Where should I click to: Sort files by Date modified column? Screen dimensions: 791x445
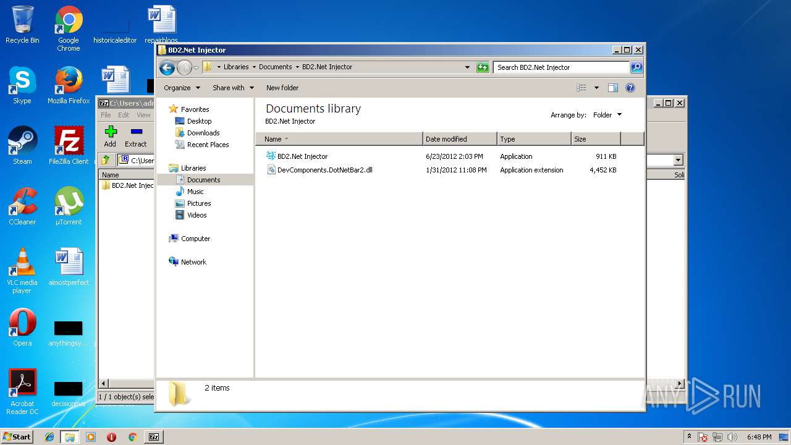pyautogui.click(x=460, y=139)
